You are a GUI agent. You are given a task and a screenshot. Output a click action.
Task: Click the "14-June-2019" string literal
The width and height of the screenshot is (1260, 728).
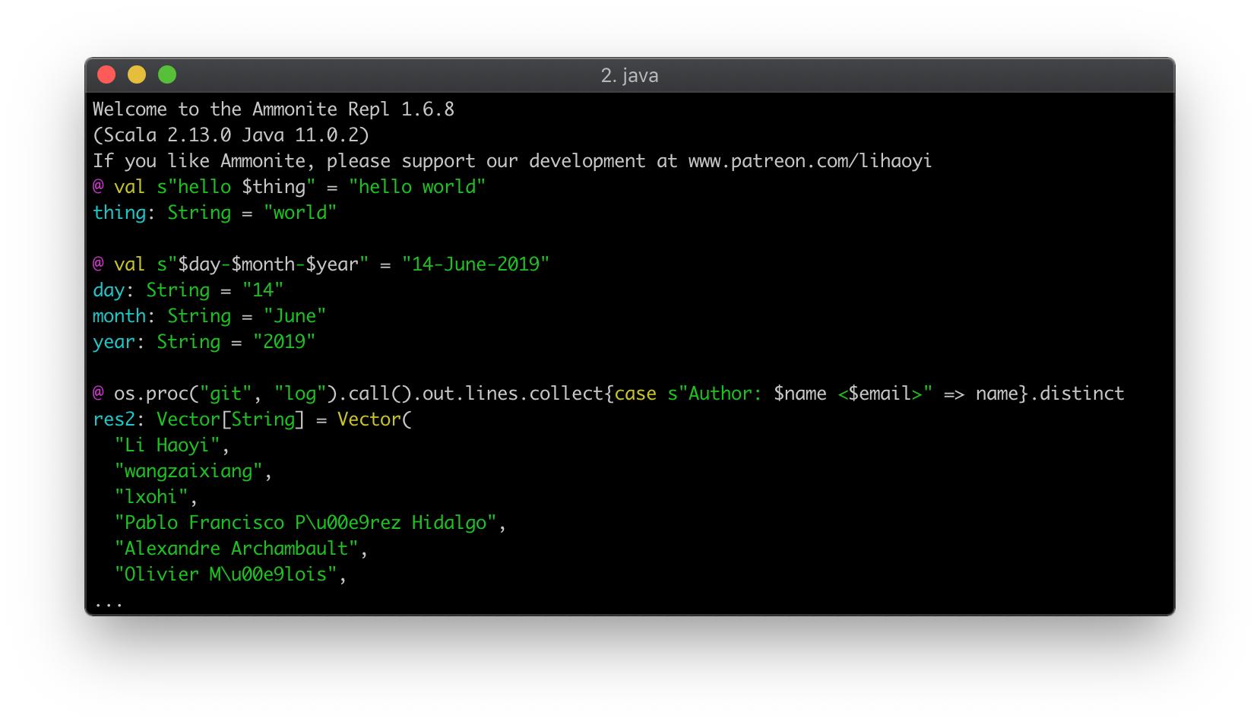[x=476, y=264]
